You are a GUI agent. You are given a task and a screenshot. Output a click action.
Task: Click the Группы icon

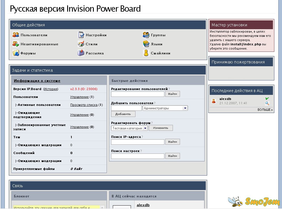pyautogui.click(x=146, y=35)
